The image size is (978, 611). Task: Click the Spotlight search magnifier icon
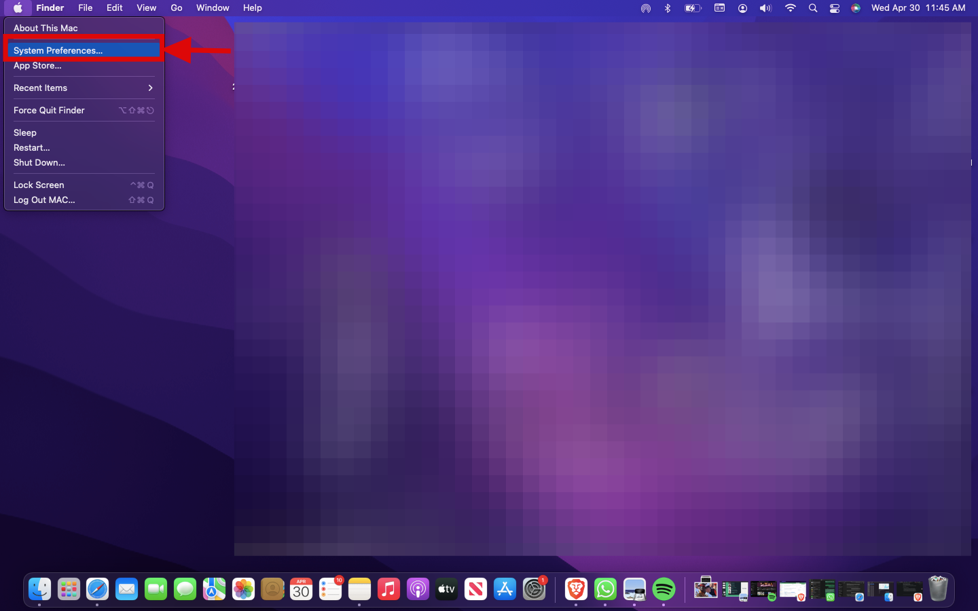813,8
